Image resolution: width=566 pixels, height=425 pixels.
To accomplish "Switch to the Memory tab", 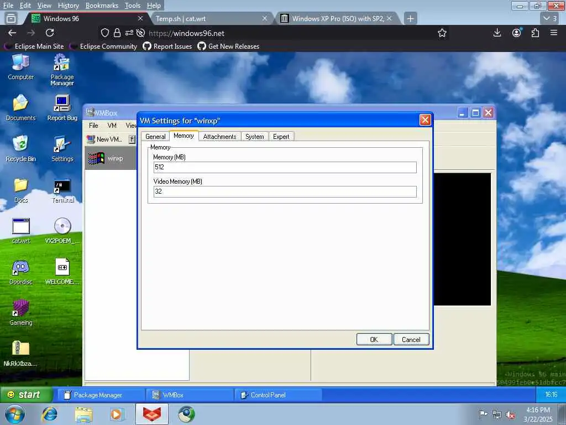I will [184, 136].
